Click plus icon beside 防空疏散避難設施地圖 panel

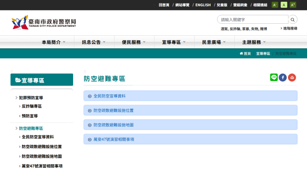click(90, 125)
